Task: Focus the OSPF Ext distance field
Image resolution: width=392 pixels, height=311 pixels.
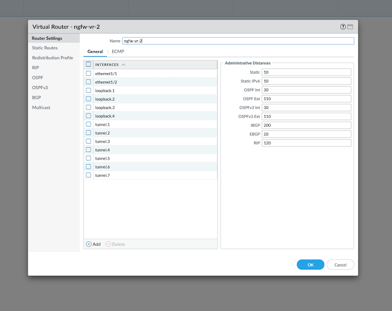Action: pos(306,99)
